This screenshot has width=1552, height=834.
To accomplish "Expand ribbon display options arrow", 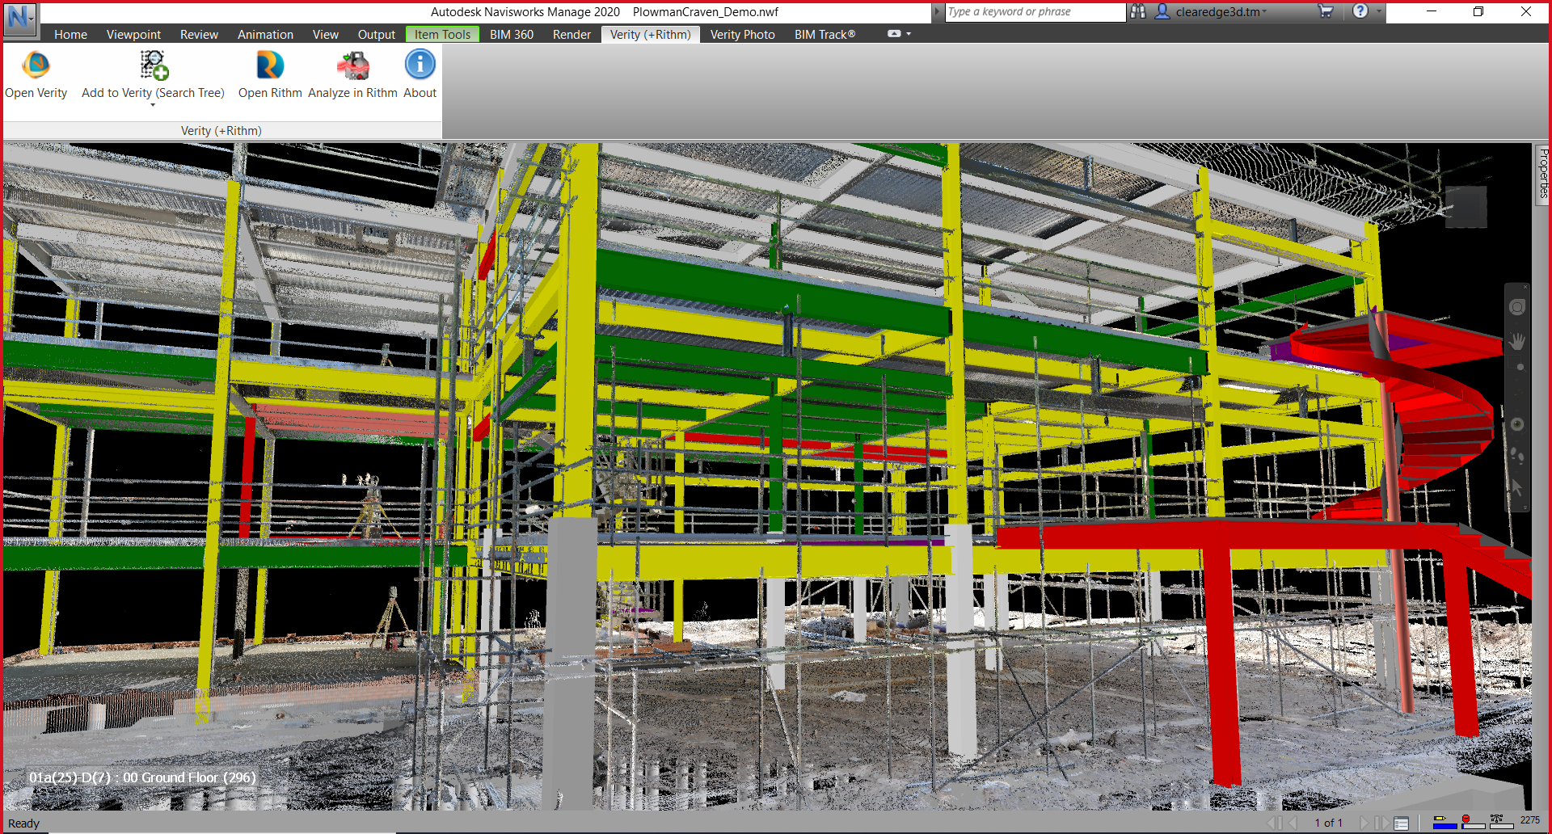I will coord(909,34).
